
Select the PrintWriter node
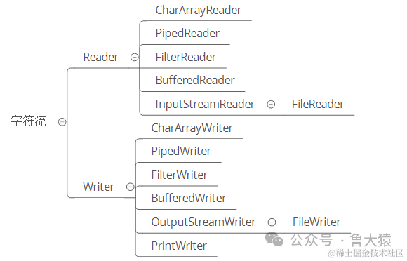point(179,246)
